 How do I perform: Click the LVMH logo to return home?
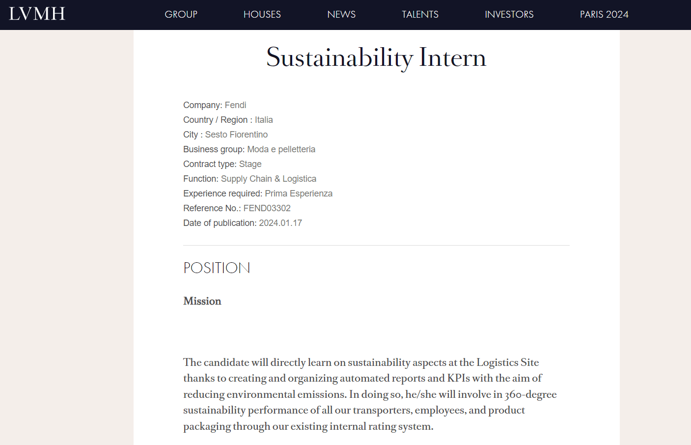[37, 14]
